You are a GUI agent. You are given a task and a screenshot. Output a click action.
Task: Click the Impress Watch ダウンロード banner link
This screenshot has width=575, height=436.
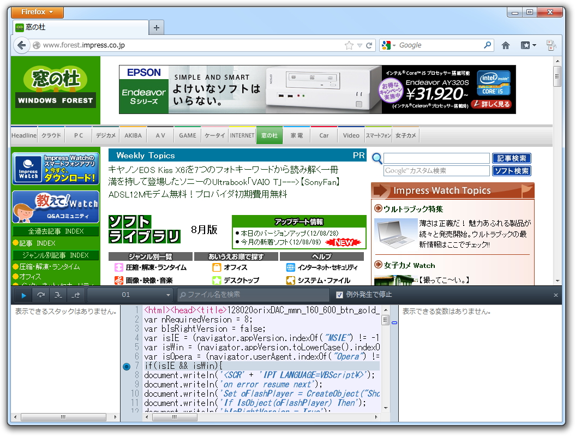click(55, 168)
